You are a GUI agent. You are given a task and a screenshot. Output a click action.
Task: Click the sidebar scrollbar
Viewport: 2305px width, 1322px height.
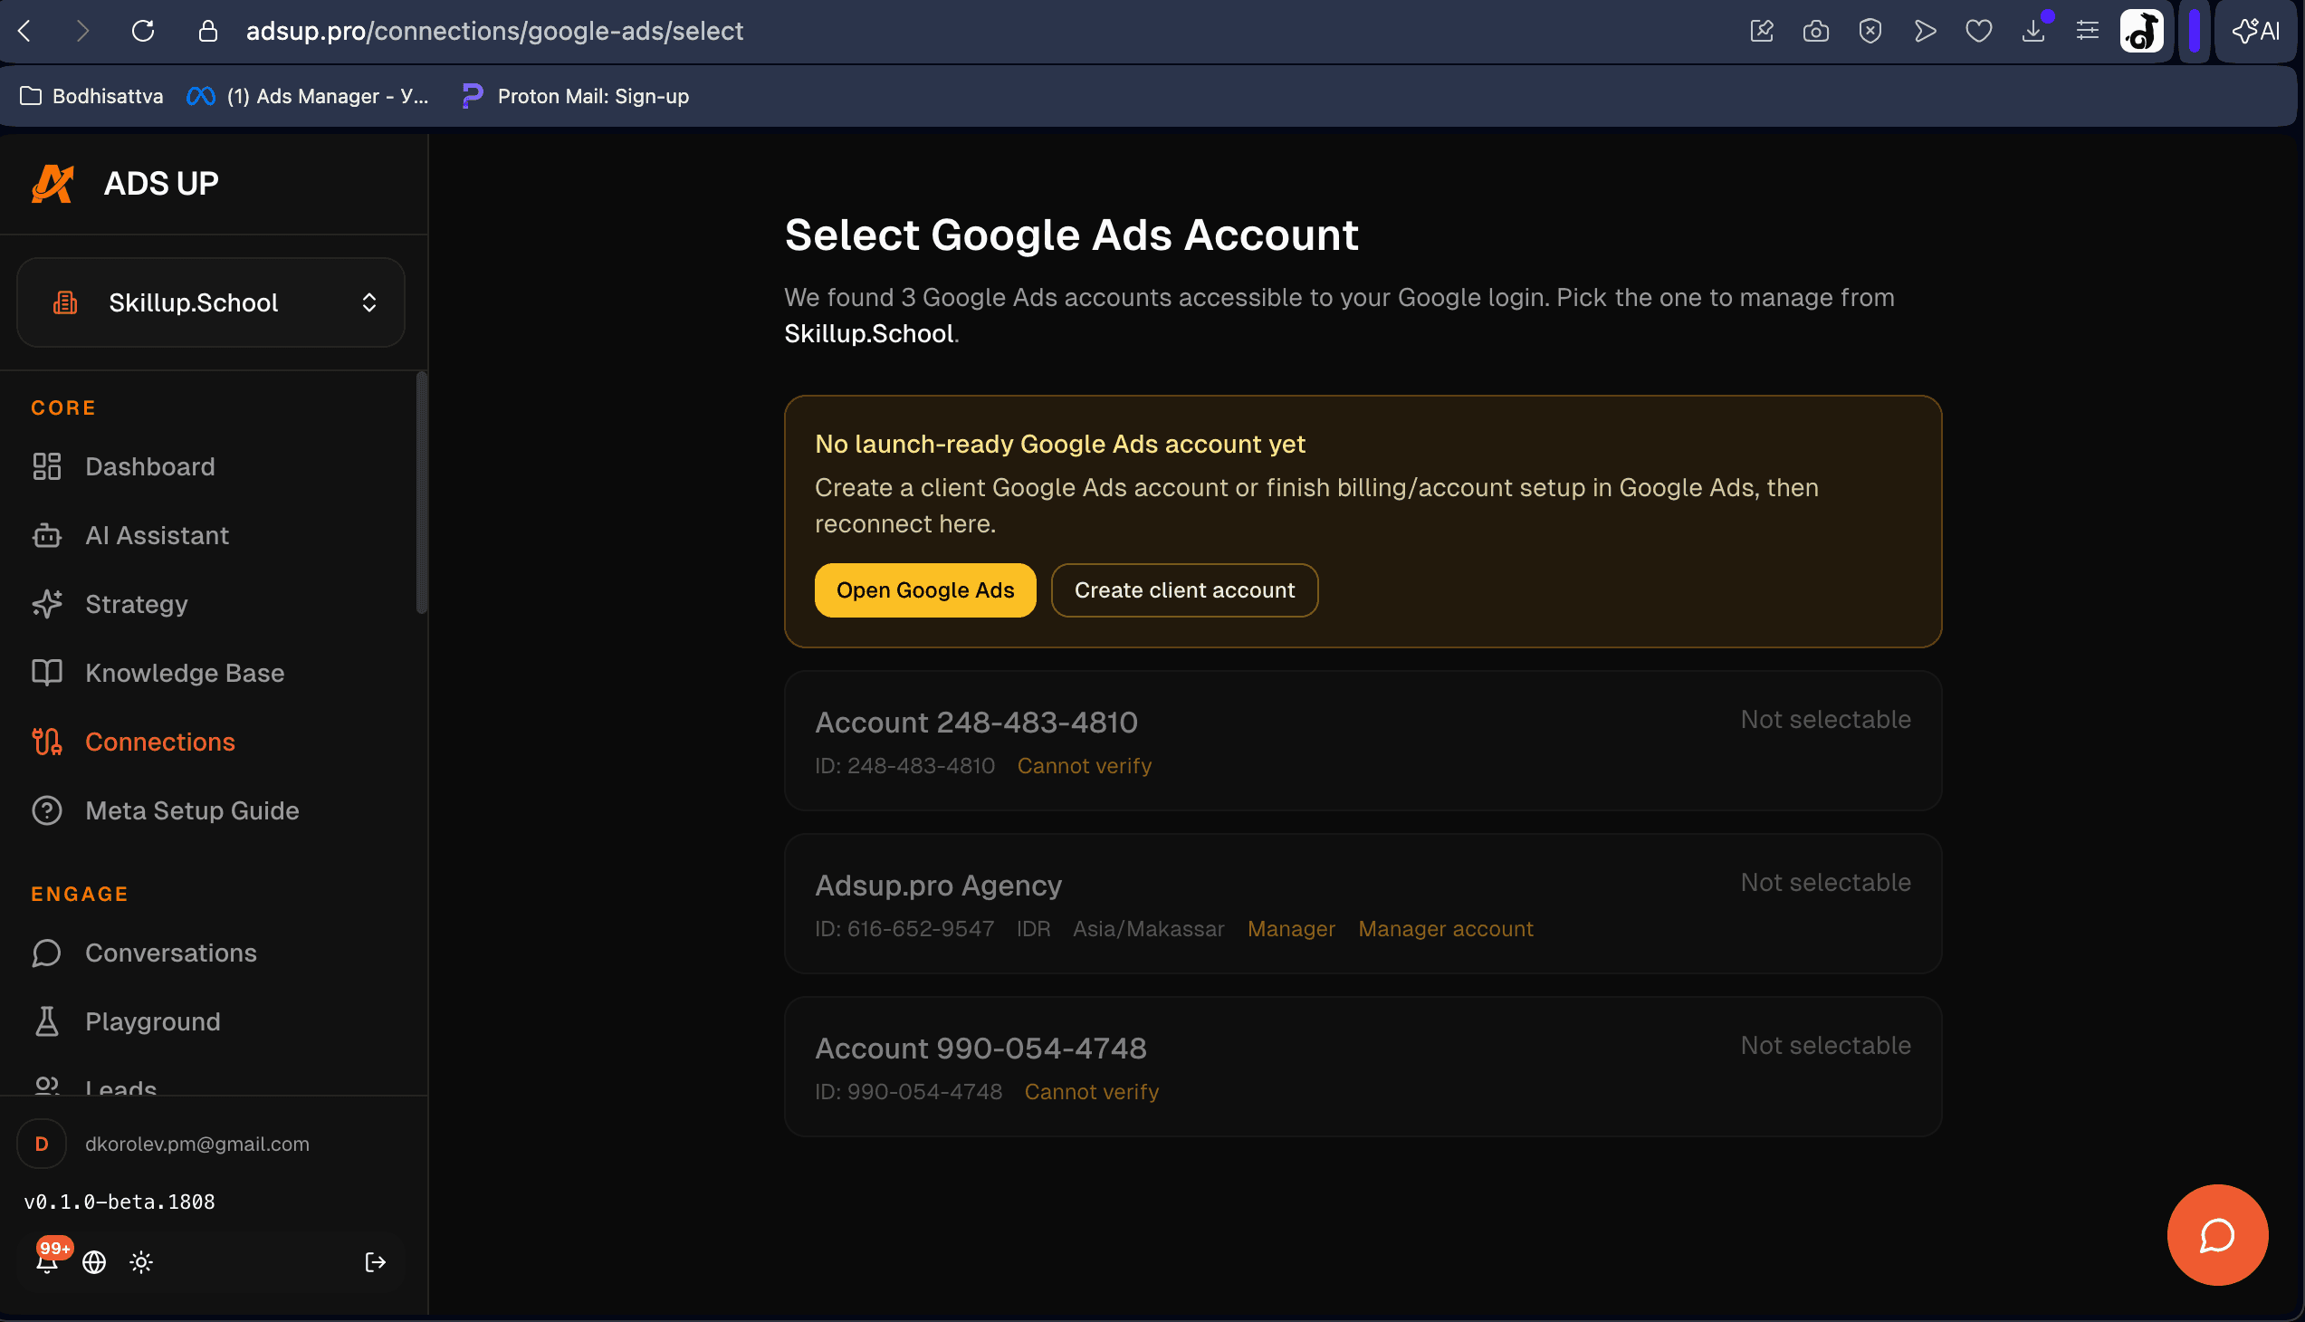(x=421, y=492)
